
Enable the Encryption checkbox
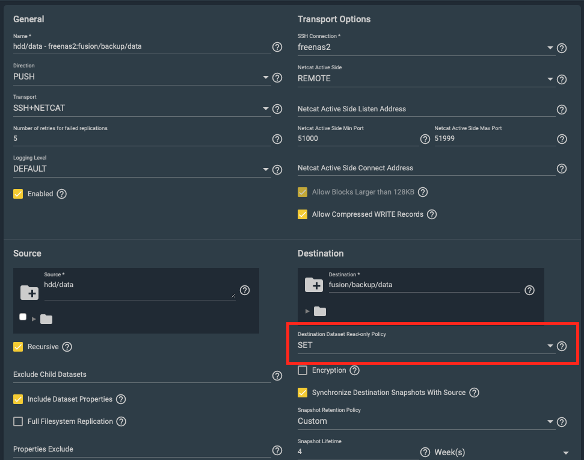pyautogui.click(x=303, y=370)
